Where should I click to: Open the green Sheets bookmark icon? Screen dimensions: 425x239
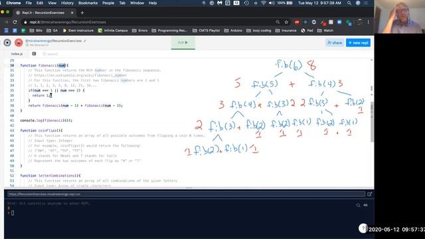pos(23,31)
